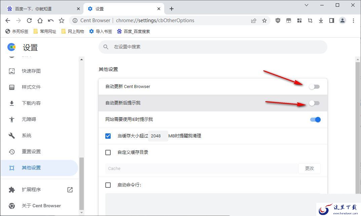Go to the home page icon
The width and height of the screenshot is (361, 216).
[x=40, y=20]
